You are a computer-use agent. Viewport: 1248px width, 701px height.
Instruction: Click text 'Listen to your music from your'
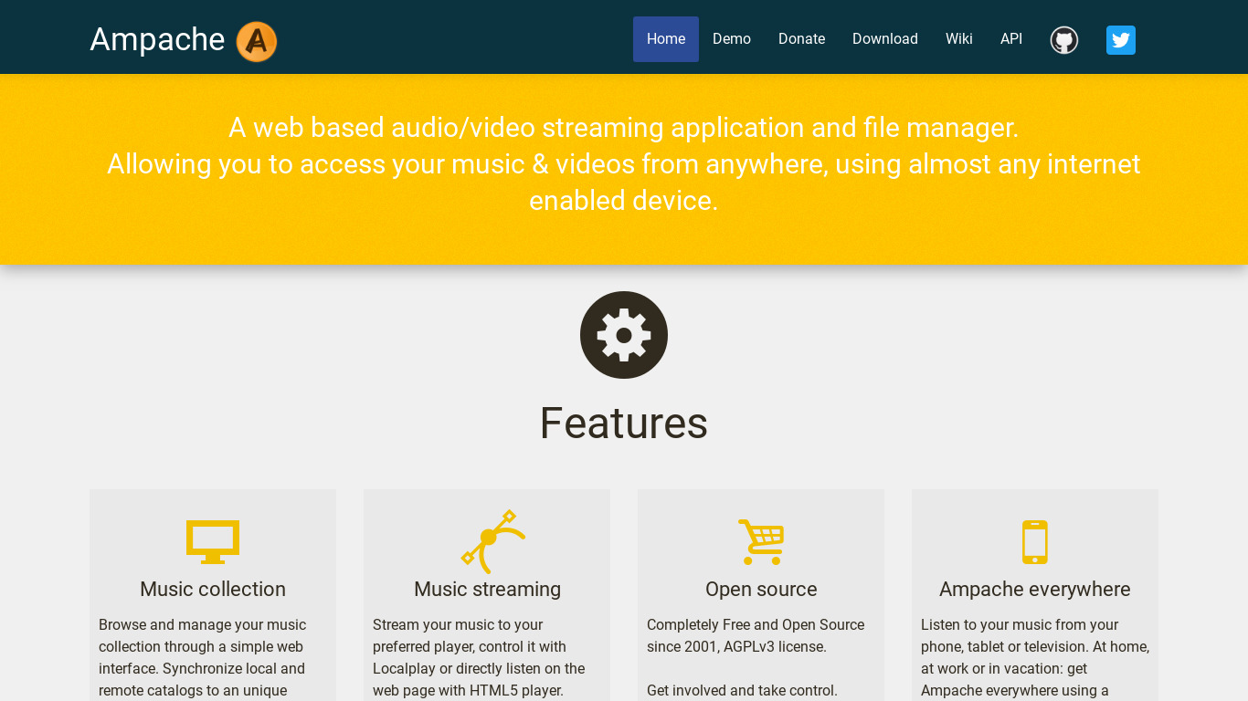1020,624
